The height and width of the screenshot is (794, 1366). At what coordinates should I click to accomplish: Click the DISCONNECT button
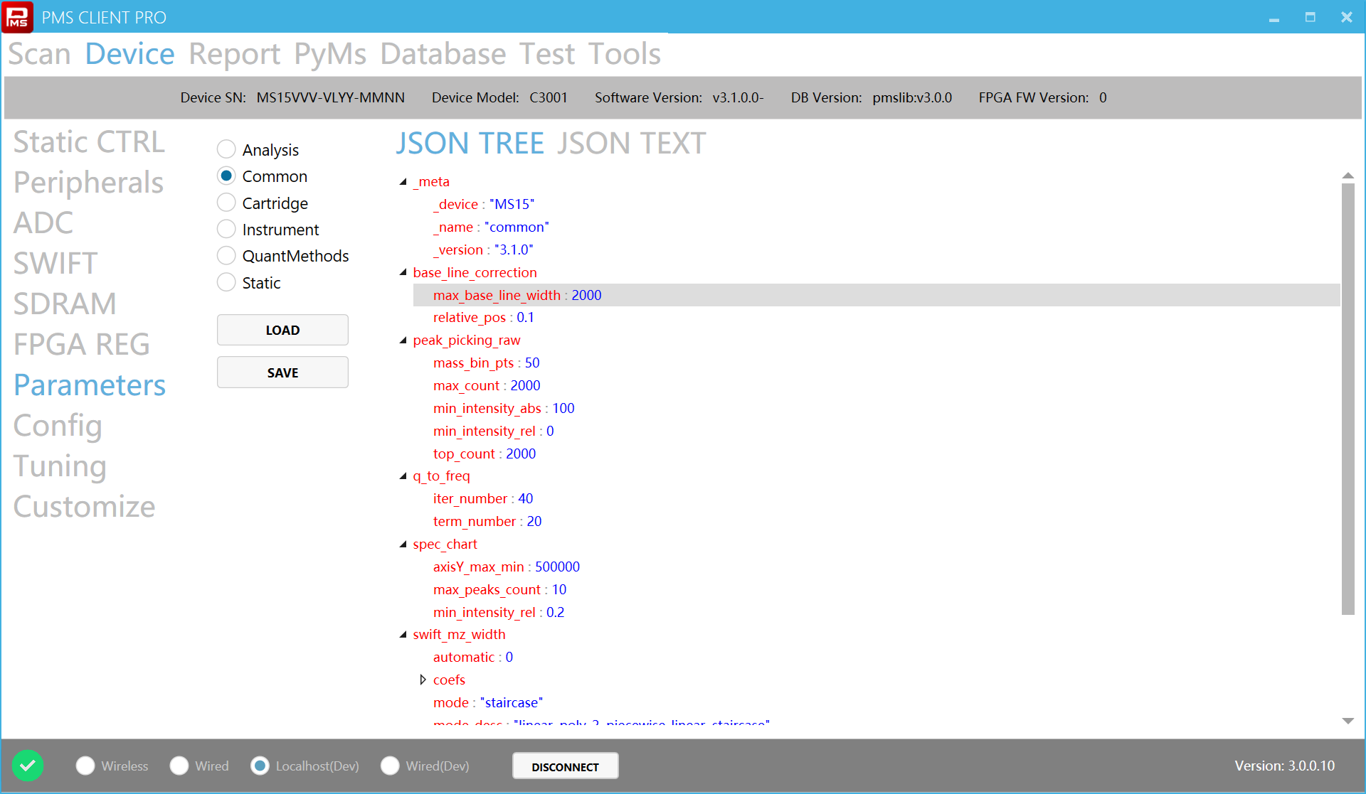click(565, 766)
